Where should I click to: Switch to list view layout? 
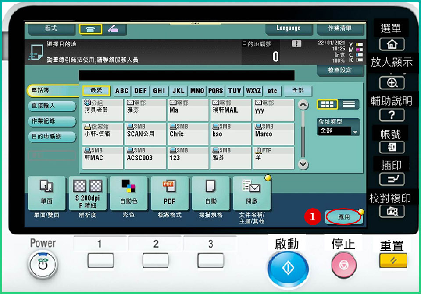click(x=349, y=105)
